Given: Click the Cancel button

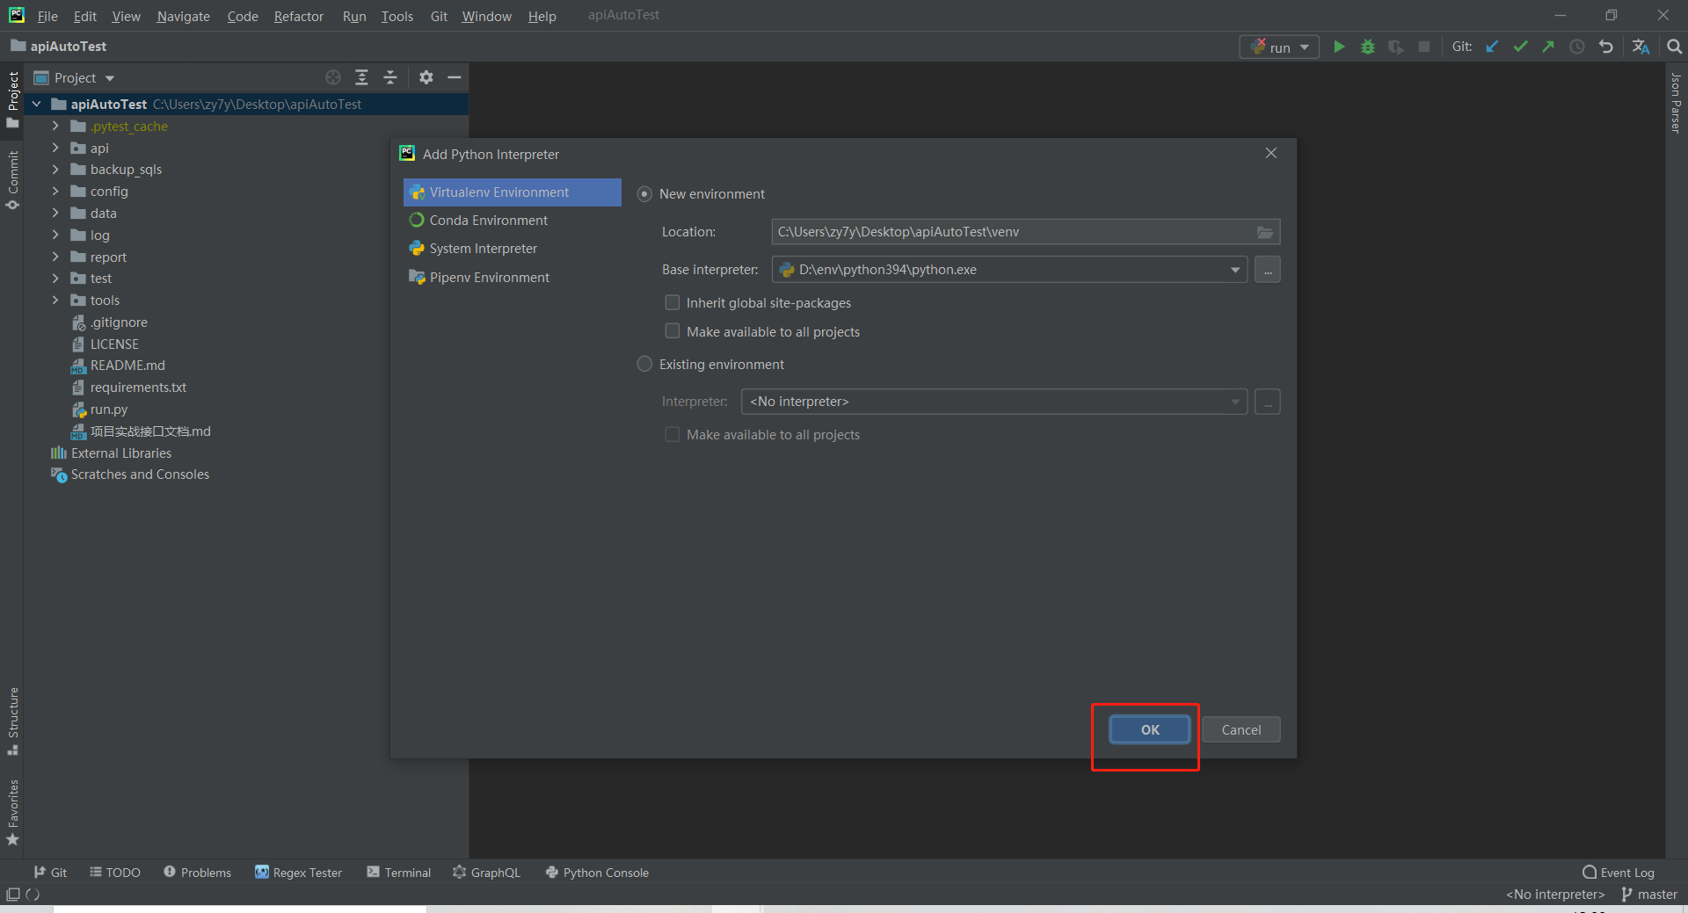Looking at the screenshot, I should click(x=1241, y=729).
